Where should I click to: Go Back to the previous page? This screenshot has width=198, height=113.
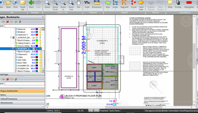tap(31, 4)
